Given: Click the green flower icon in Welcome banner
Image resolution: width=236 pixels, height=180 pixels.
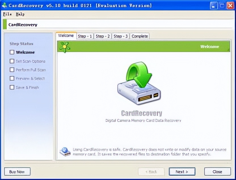Looking at the screenshot, I should [65, 47].
